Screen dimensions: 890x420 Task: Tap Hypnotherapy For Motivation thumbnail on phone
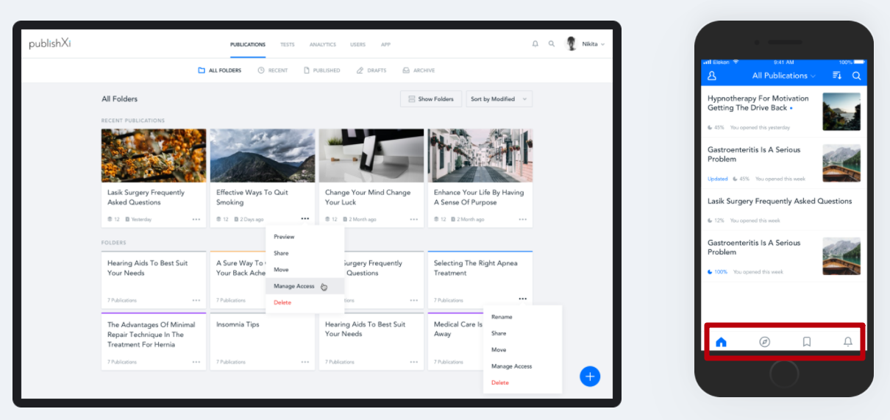[x=841, y=112]
